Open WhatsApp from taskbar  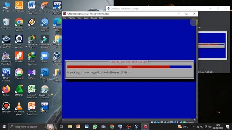point(95,127)
